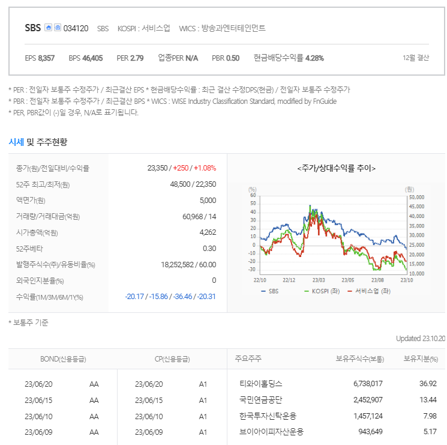Click the 보유주식수(보통) column header

coord(360,359)
